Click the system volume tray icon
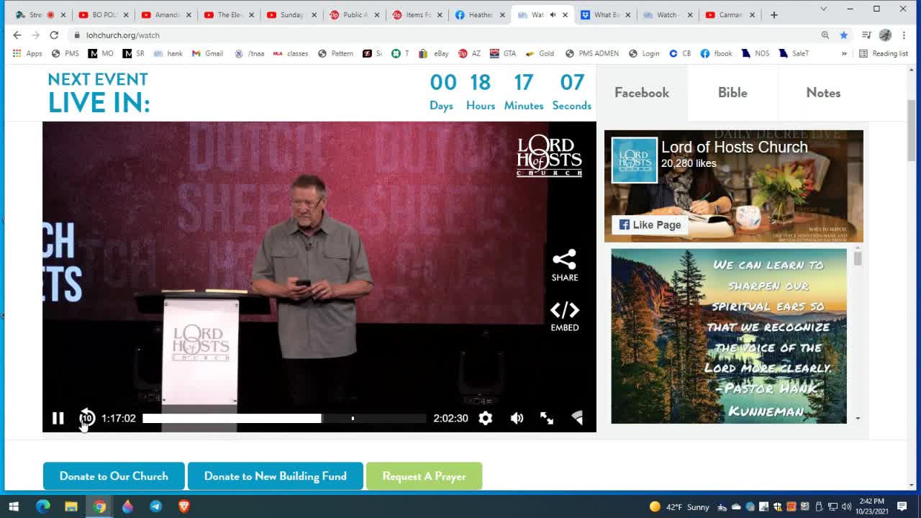 tap(846, 506)
